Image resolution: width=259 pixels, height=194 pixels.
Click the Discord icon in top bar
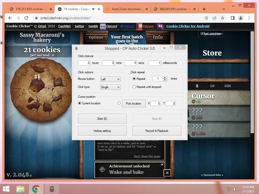point(103,26)
